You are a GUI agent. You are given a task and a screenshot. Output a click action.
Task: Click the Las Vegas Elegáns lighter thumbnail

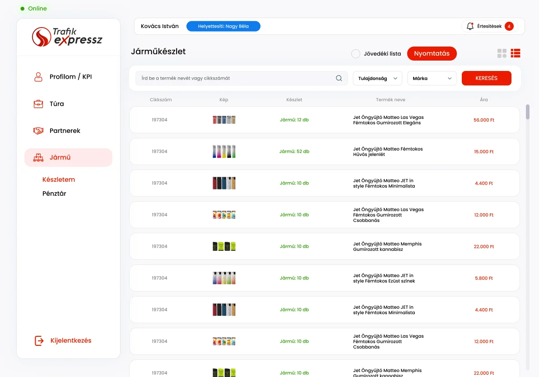click(224, 120)
